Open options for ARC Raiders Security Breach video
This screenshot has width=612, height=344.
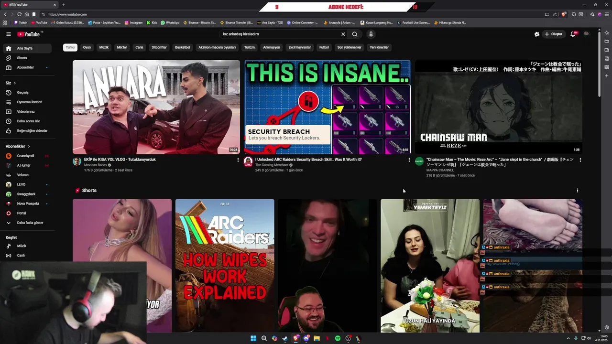(409, 160)
